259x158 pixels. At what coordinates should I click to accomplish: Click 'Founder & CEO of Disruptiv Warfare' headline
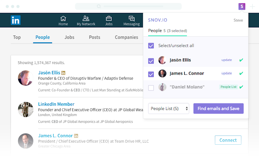(x=85, y=78)
